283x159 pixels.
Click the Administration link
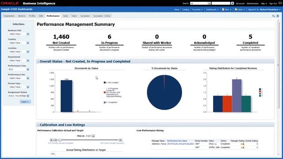tap(252, 4)
